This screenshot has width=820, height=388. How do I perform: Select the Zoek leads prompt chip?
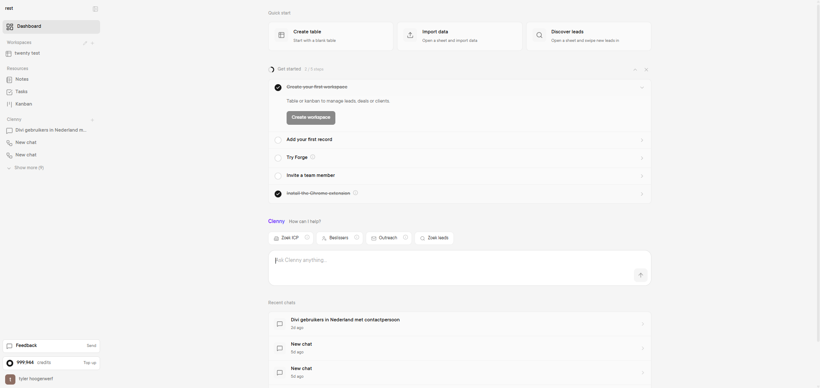pos(434,238)
